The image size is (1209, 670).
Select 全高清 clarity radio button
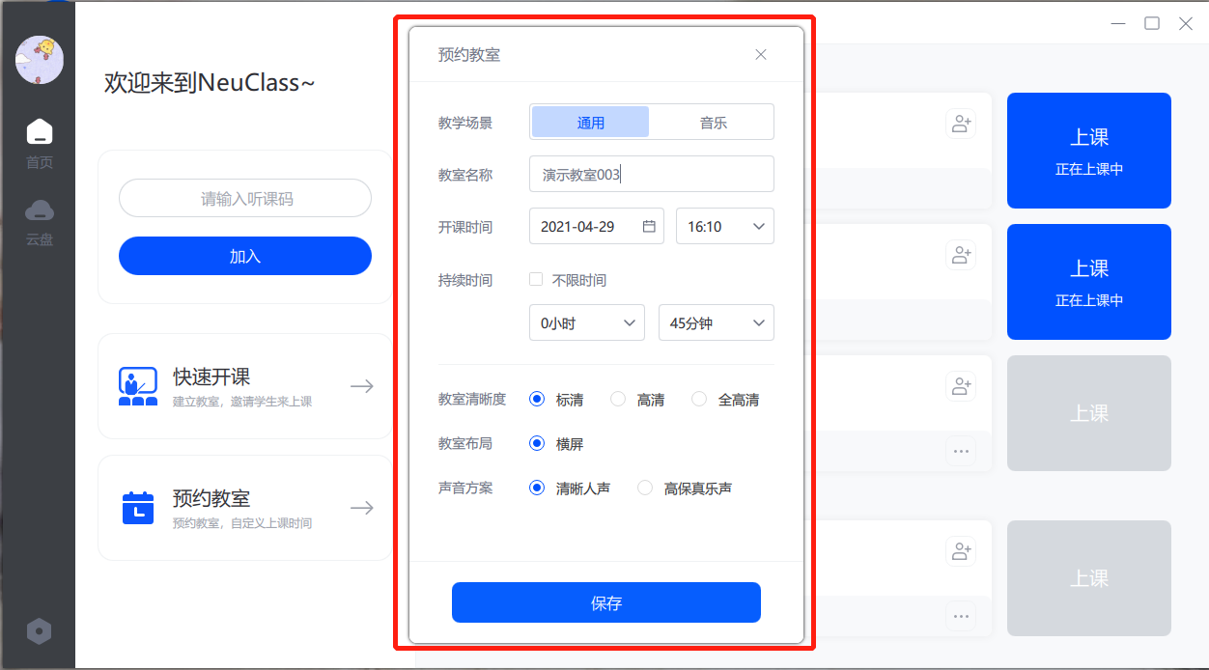click(699, 400)
